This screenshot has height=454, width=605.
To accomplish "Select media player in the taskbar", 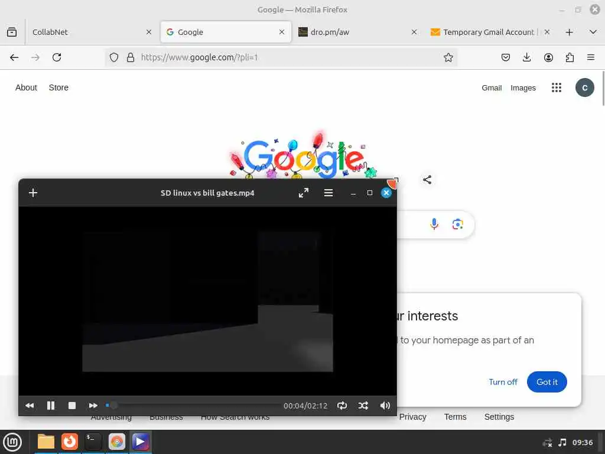I will click(141, 442).
